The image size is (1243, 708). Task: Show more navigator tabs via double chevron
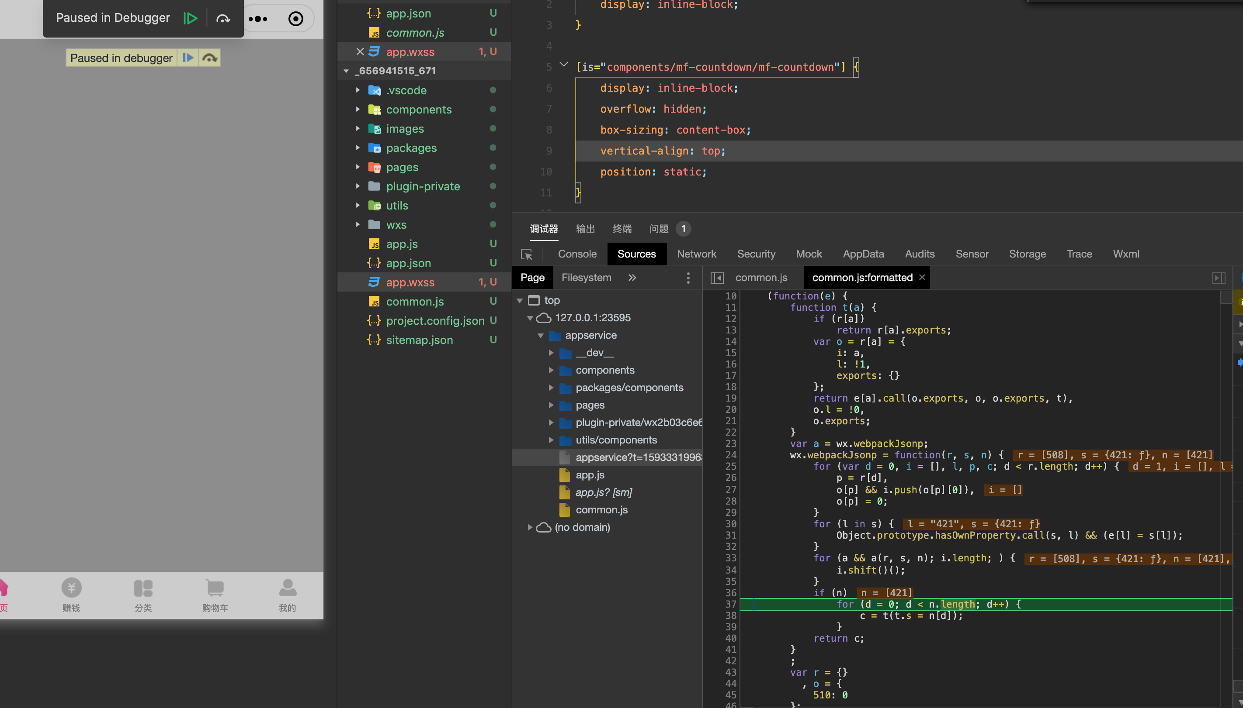(632, 277)
